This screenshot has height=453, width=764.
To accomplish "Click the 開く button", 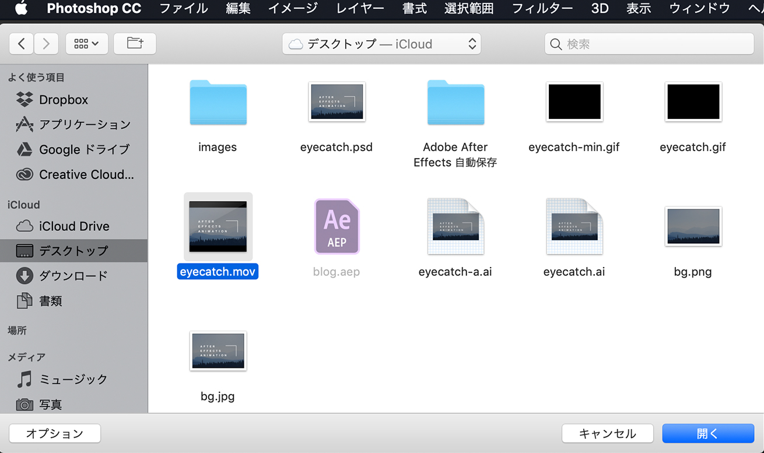I will click(x=708, y=433).
